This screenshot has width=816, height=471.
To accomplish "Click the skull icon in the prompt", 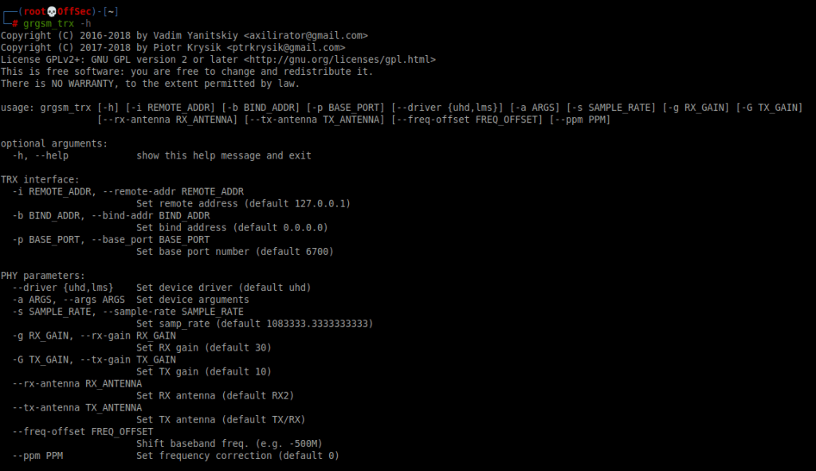I will 52,11.
